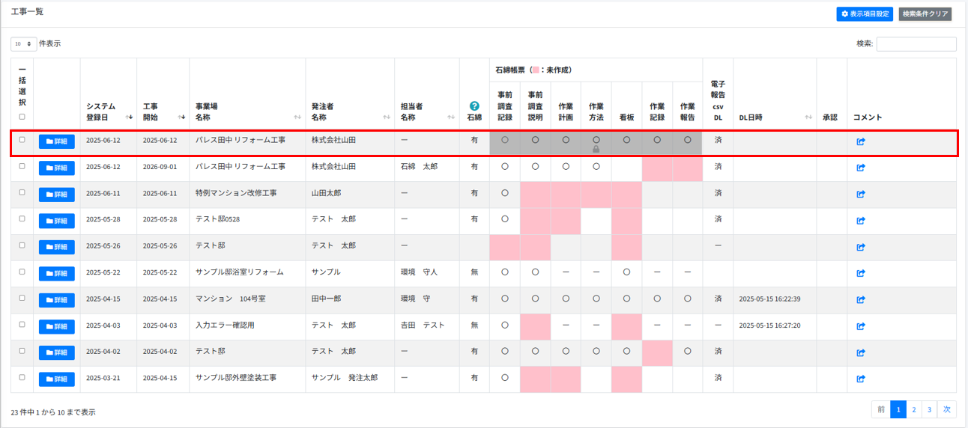Sort by 事業場名称 column header

[x=246, y=111]
